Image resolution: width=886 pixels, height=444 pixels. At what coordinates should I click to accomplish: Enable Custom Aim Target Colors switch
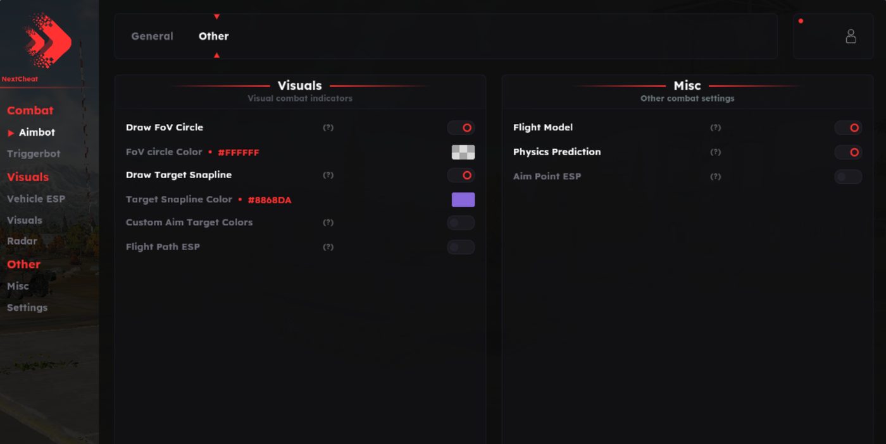tap(461, 222)
